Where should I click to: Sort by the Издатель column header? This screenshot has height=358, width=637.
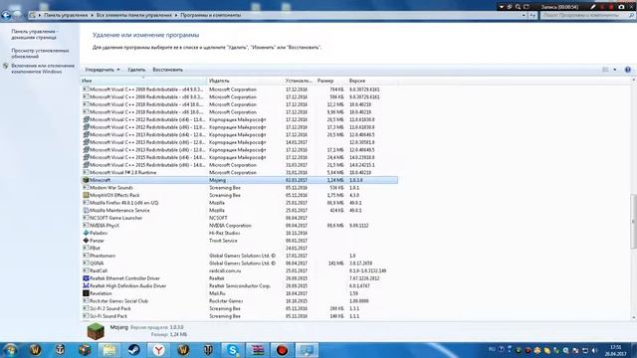tap(245, 81)
